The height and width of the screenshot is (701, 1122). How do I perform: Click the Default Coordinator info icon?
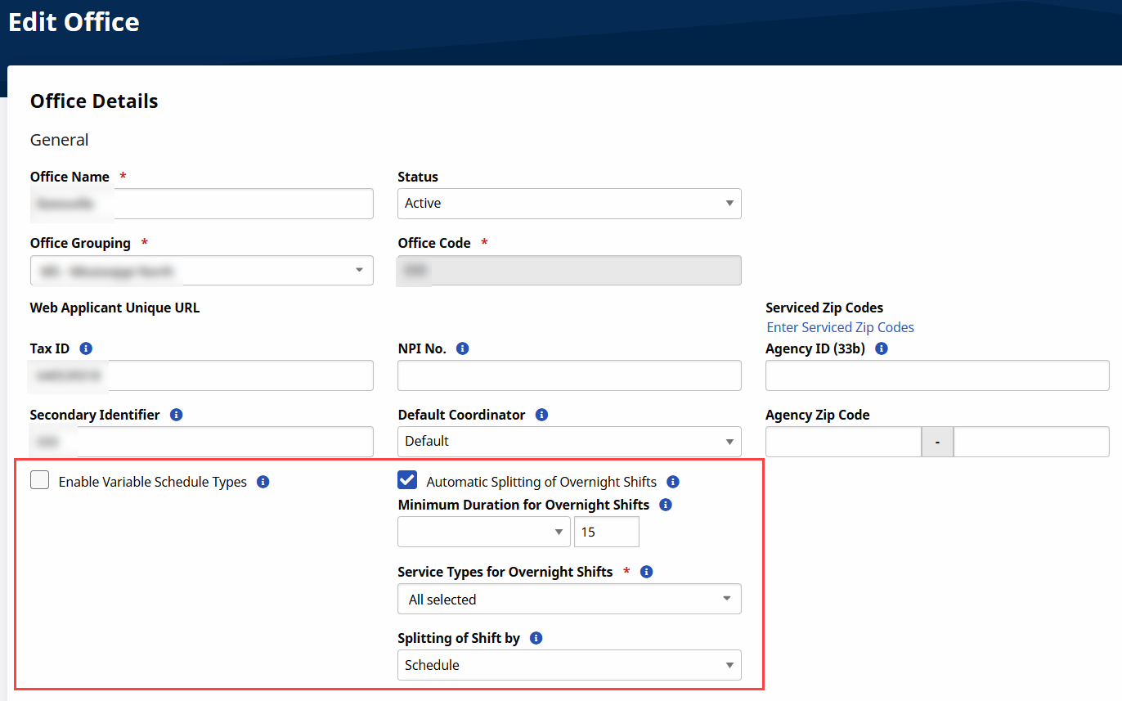[x=541, y=415]
